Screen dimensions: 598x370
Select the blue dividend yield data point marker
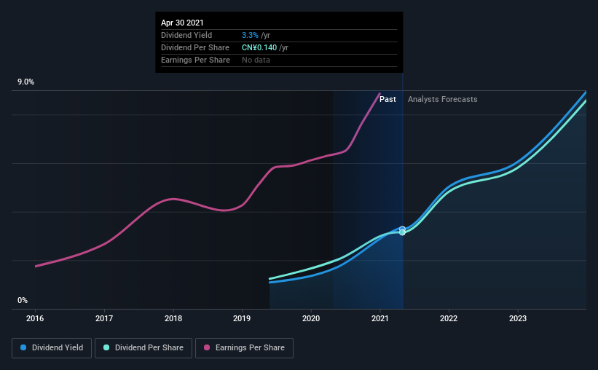tap(402, 229)
